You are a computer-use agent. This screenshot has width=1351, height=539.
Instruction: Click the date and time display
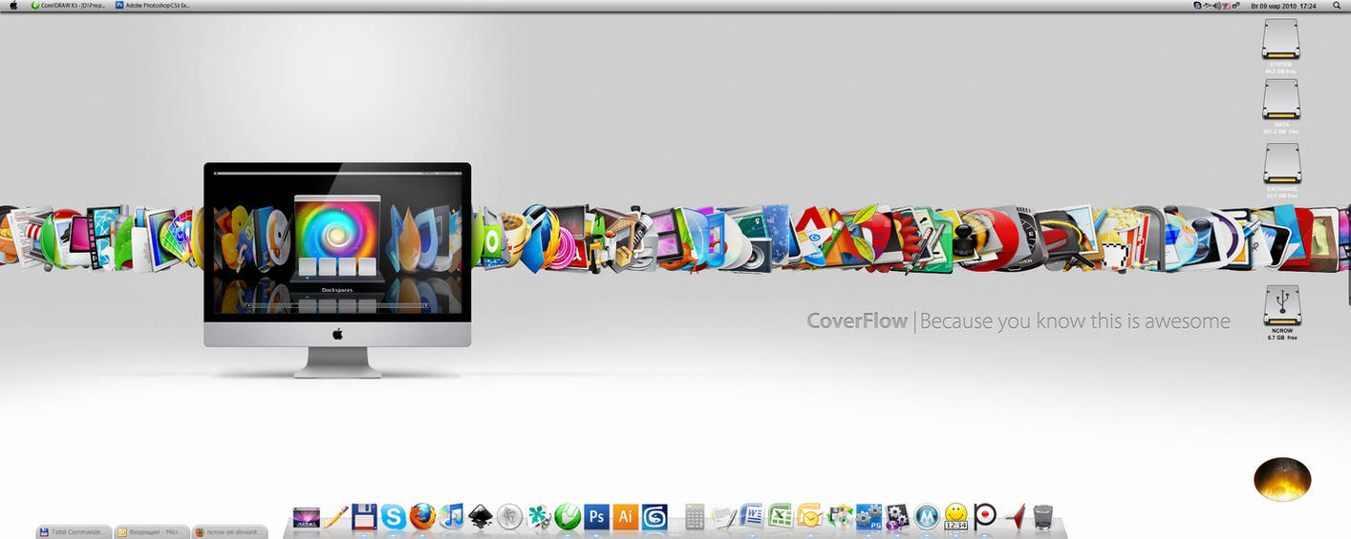tap(1283, 6)
